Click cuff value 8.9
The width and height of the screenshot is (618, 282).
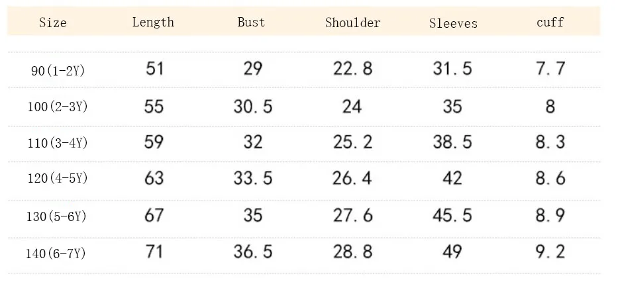click(550, 215)
